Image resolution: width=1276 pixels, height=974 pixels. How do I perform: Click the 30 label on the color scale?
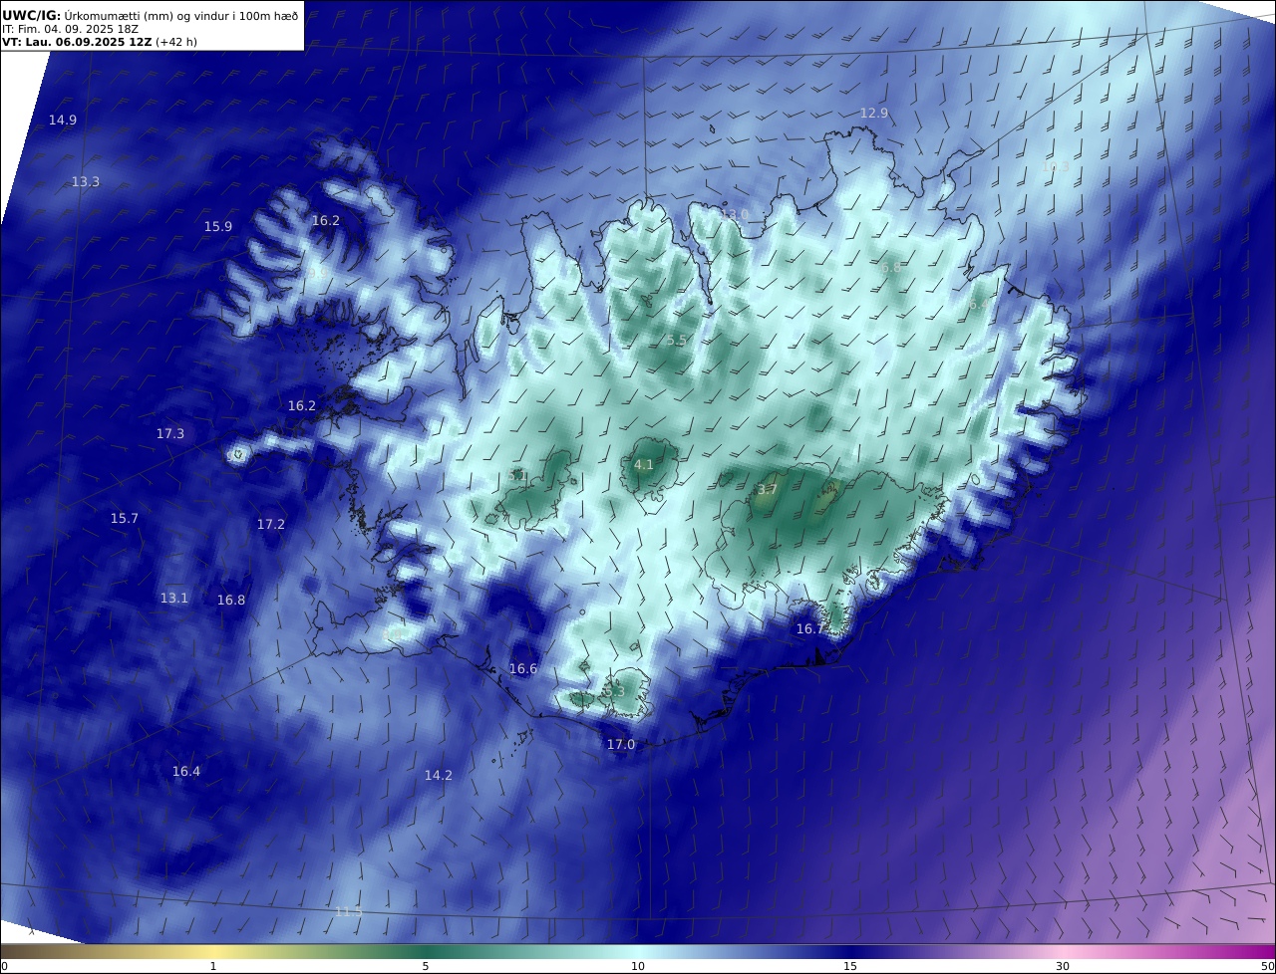point(1063,966)
